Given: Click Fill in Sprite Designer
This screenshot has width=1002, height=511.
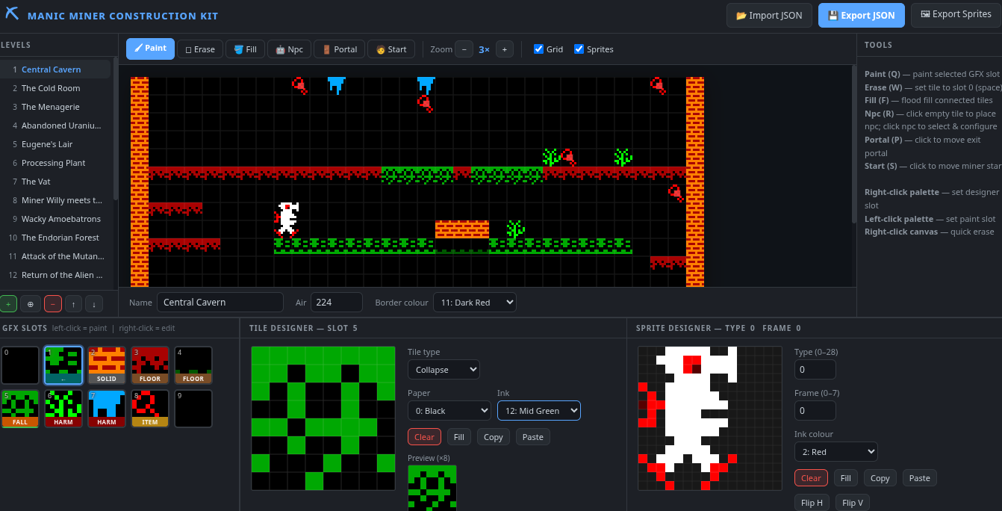Looking at the screenshot, I should pyautogui.click(x=845, y=478).
